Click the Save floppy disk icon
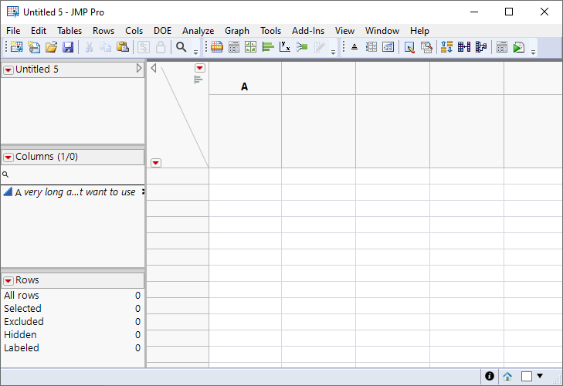563x386 pixels. point(68,47)
